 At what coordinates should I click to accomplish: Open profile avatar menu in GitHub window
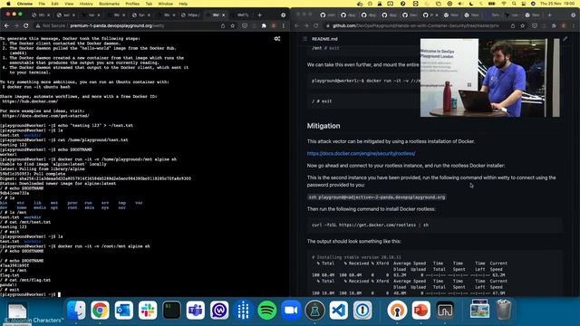tap(564, 26)
